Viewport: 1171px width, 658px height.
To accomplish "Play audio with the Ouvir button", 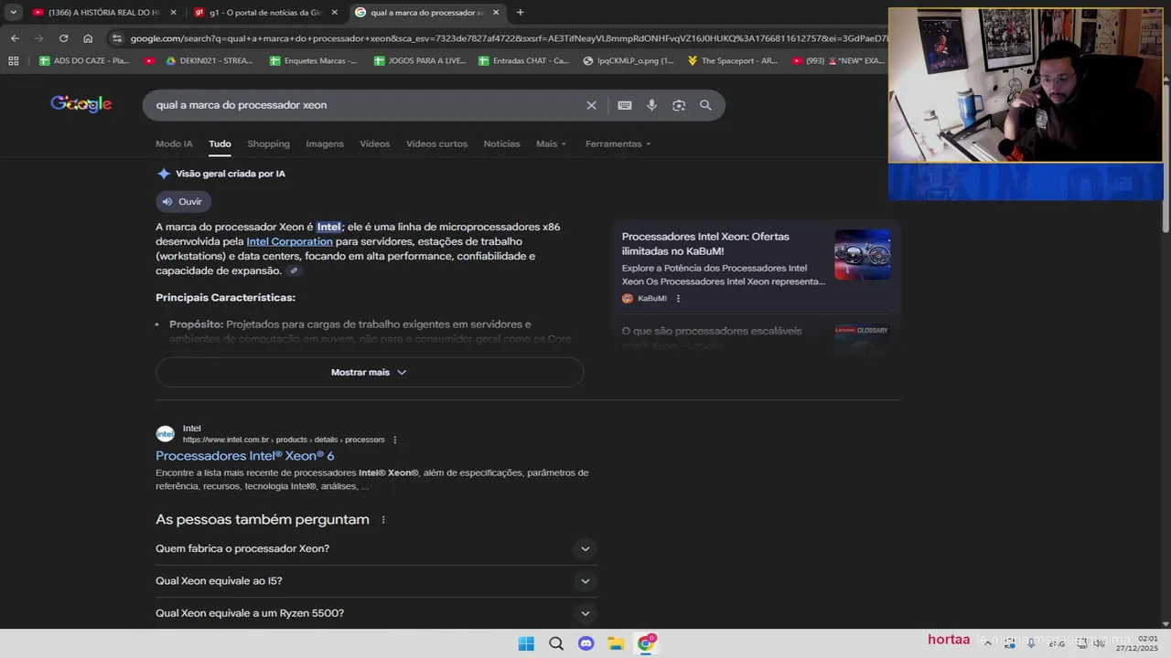I will pyautogui.click(x=183, y=202).
